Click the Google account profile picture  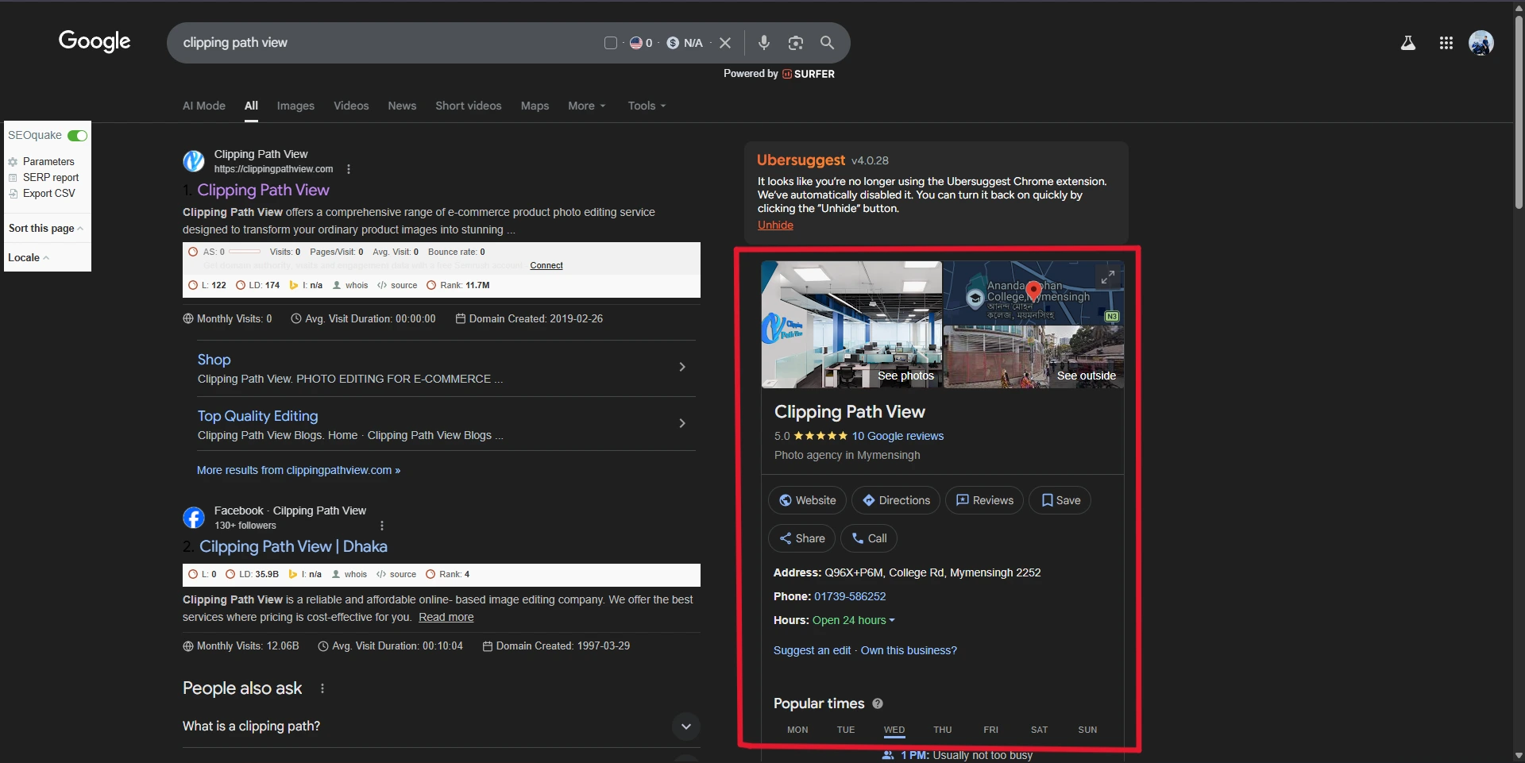(1481, 43)
